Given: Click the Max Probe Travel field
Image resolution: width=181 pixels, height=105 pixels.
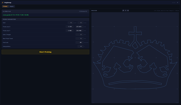Looking at the screenshot, I should (79, 39).
